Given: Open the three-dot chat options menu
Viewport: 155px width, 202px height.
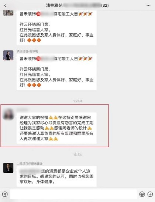Looking at the screenshot, I should pyautogui.click(x=148, y=6).
